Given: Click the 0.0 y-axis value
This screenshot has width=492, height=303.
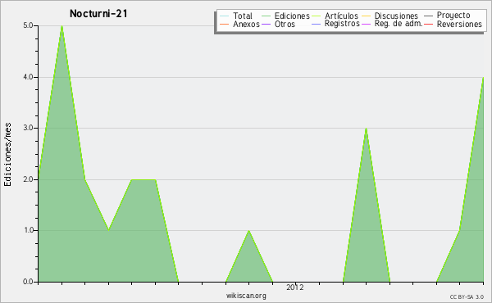Looking at the screenshot, I should (28, 282).
